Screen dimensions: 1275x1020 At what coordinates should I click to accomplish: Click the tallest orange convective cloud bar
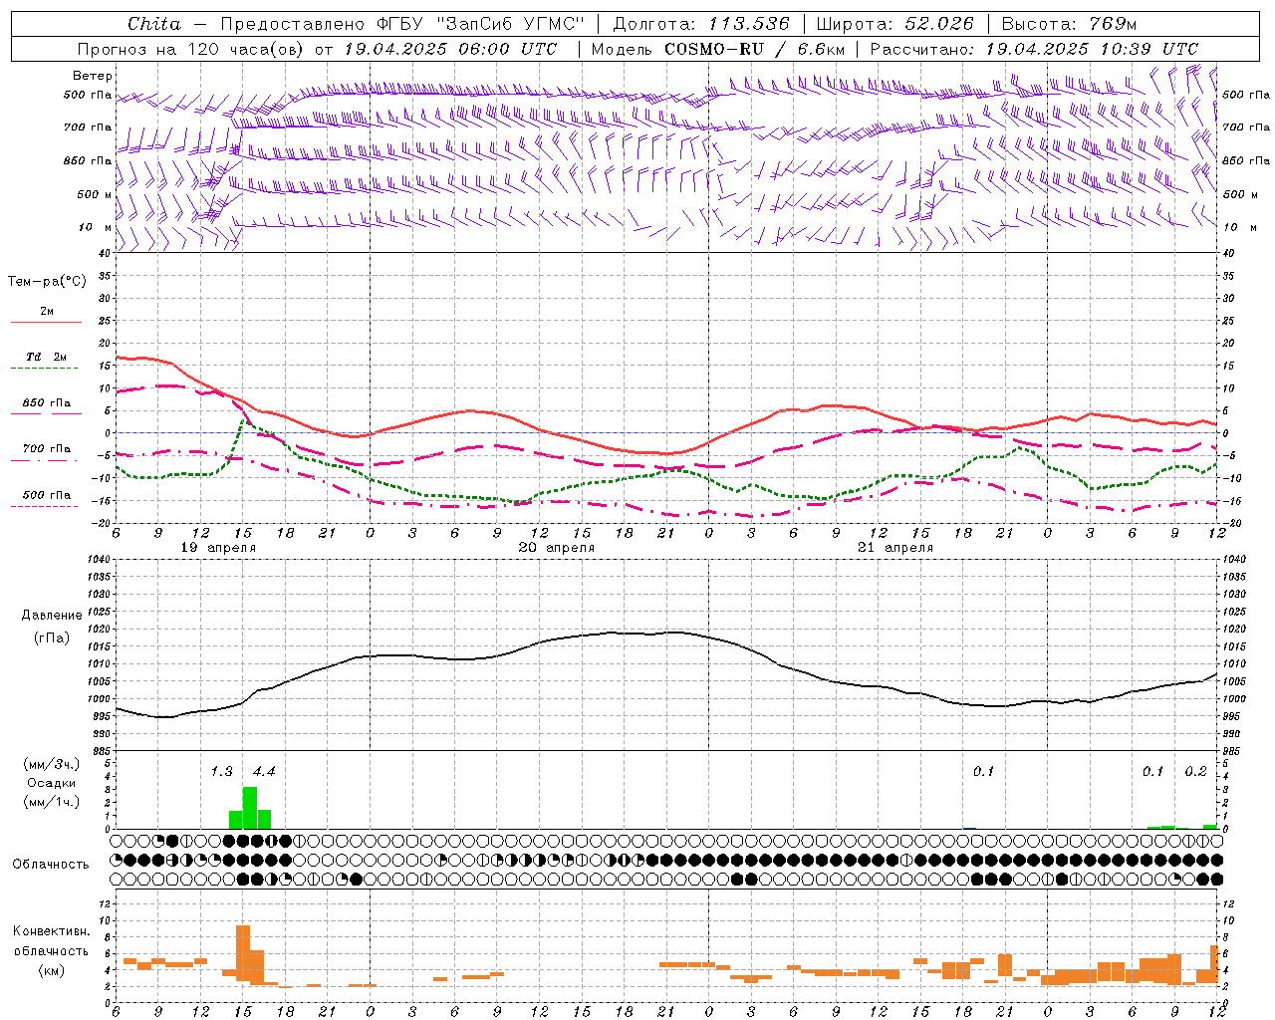click(243, 955)
